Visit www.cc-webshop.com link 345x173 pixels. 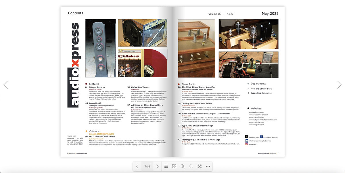[256, 117]
